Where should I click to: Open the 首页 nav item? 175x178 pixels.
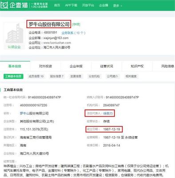[57, 5]
